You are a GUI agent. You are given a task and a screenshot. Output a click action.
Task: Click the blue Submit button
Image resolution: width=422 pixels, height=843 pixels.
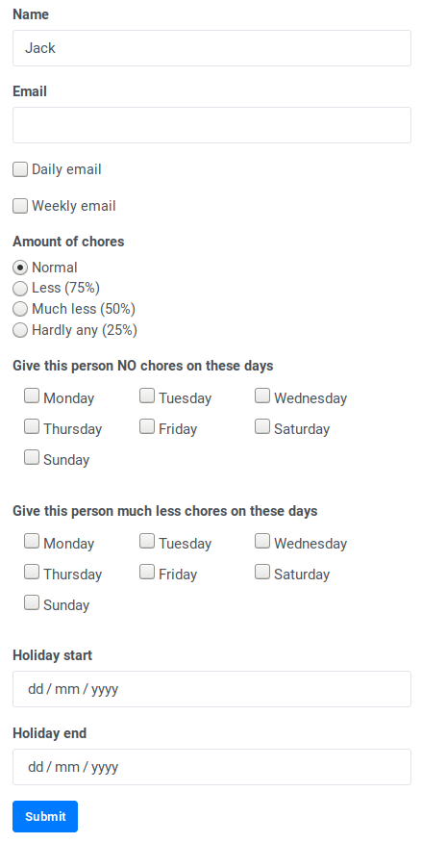coord(45,817)
